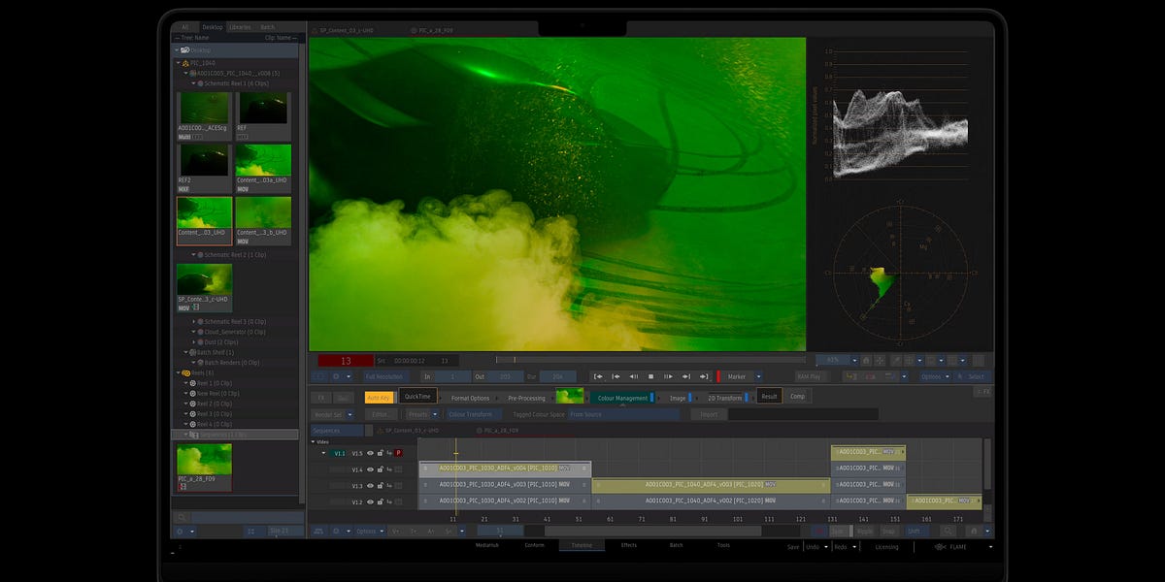
Task: Toggle Ripple mode in timeline toolbar
Action: coord(864,532)
